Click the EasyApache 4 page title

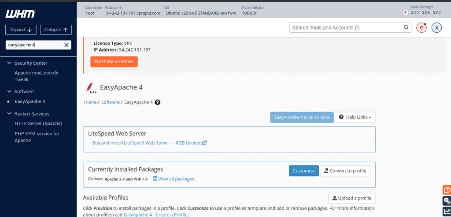pyautogui.click(x=121, y=87)
